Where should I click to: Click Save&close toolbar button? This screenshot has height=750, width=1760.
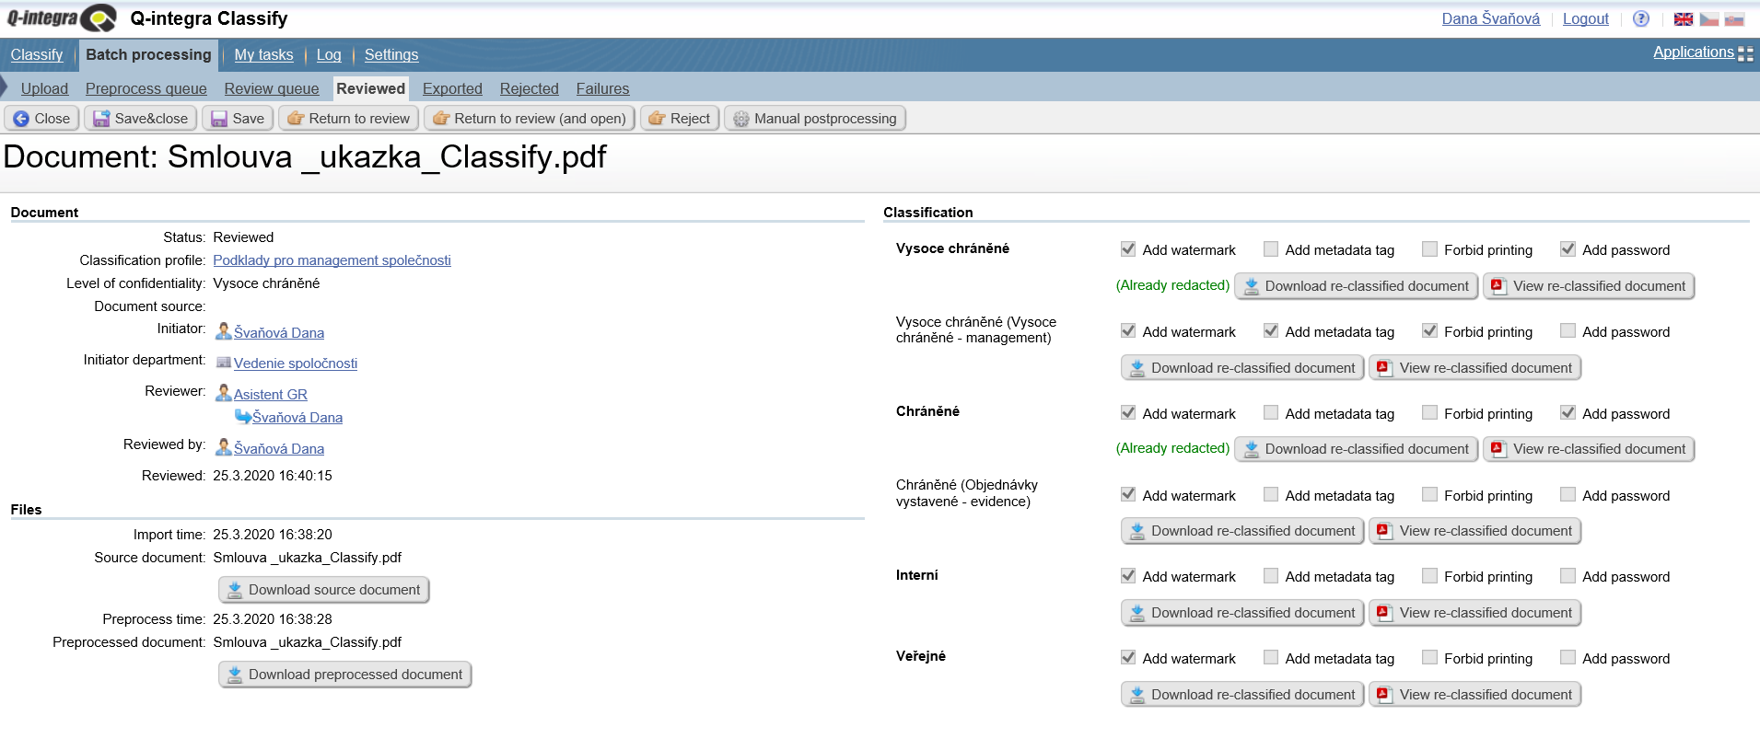pos(140,118)
